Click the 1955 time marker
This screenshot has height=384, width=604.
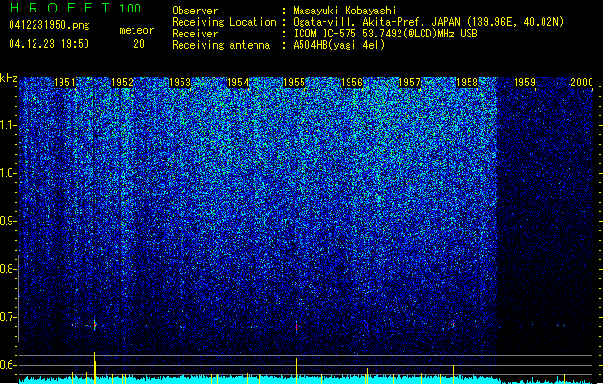point(294,83)
